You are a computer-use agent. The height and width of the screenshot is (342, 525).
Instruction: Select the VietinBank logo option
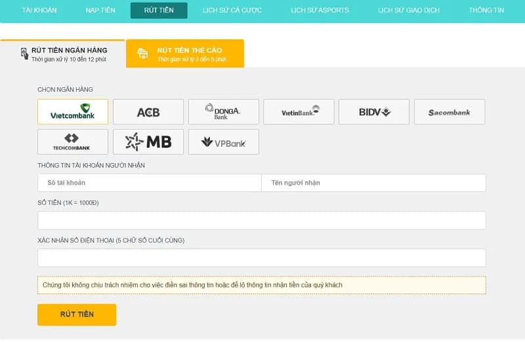coord(299,112)
